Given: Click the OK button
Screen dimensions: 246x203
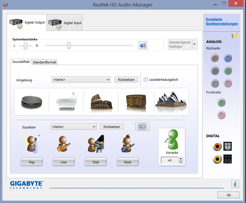Looking at the screenshot, I should point(229,195).
